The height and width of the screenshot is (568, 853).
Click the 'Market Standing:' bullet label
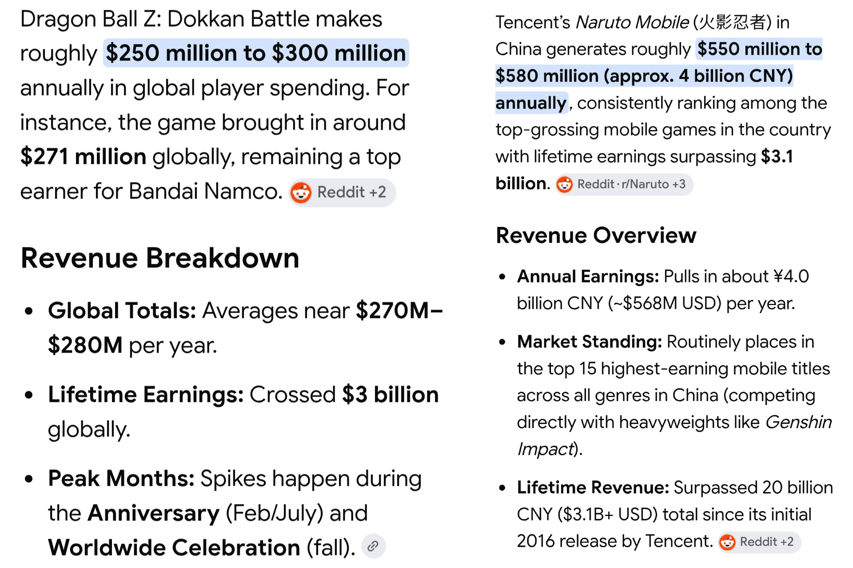click(590, 342)
